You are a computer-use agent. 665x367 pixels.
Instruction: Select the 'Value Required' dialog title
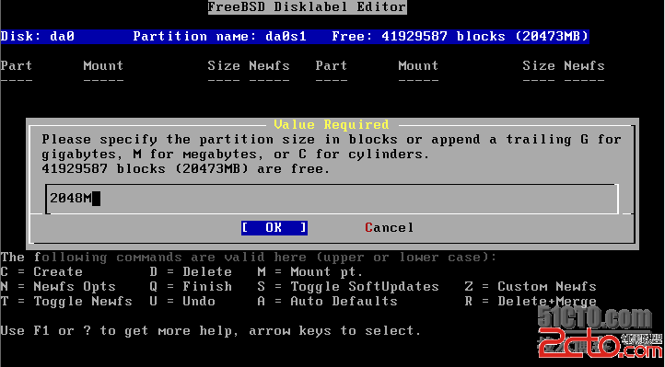pyautogui.click(x=332, y=124)
